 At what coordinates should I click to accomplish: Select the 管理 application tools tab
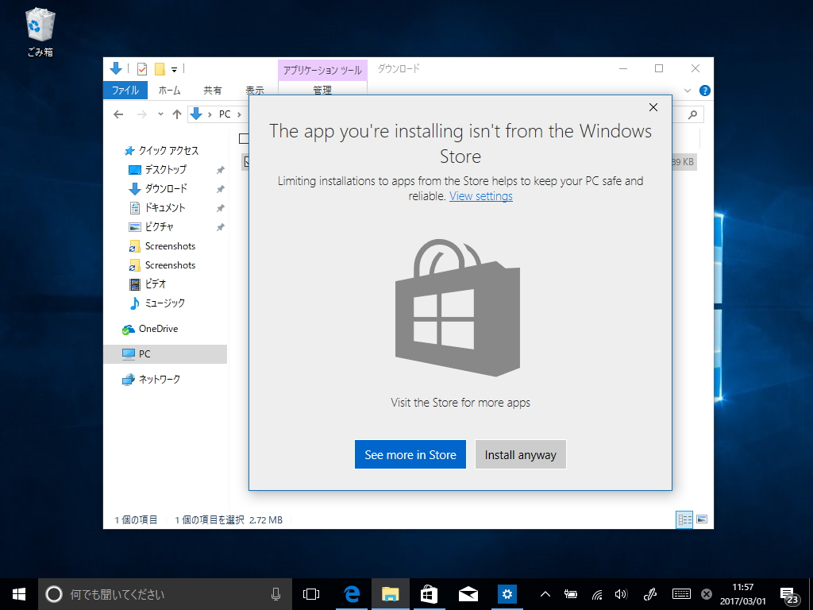point(322,90)
